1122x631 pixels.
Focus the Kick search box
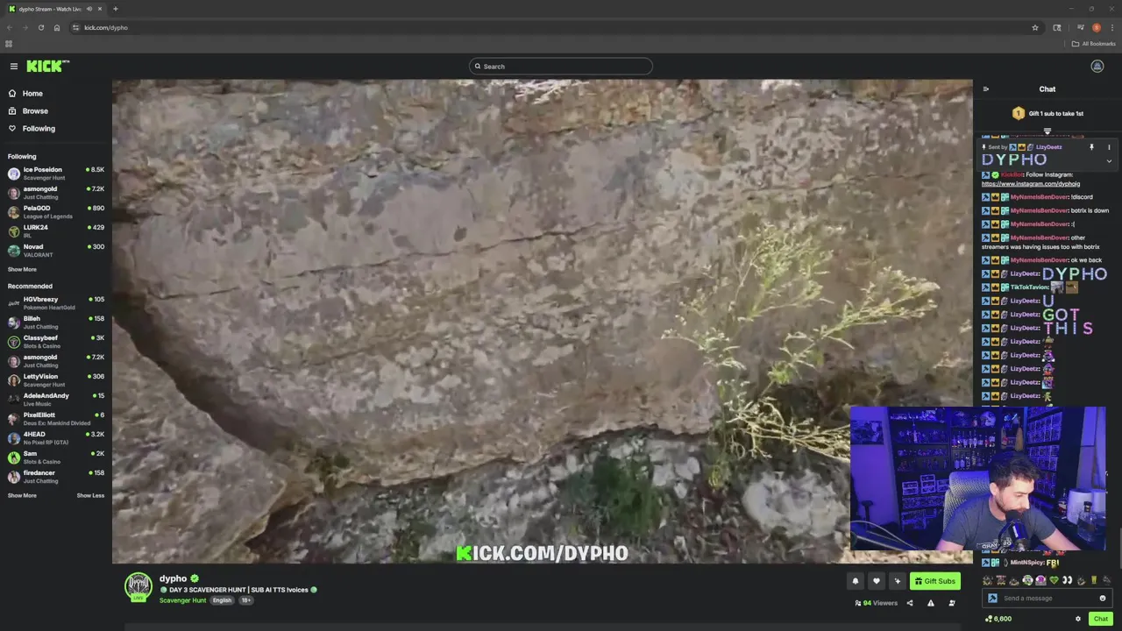pyautogui.click(x=561, y=66)
